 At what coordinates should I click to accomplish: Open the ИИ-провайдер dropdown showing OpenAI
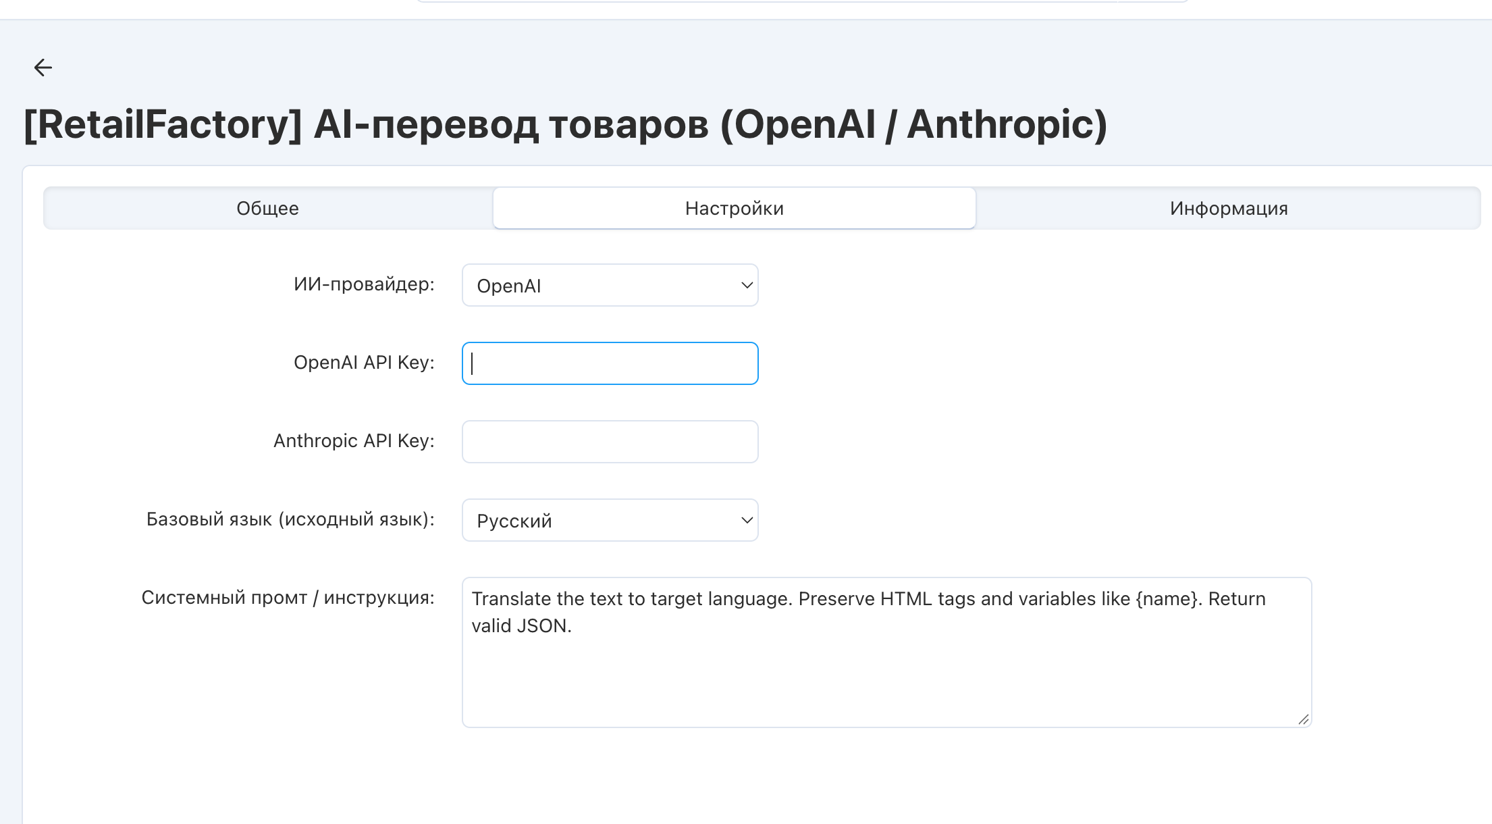(x=610, y=285)
